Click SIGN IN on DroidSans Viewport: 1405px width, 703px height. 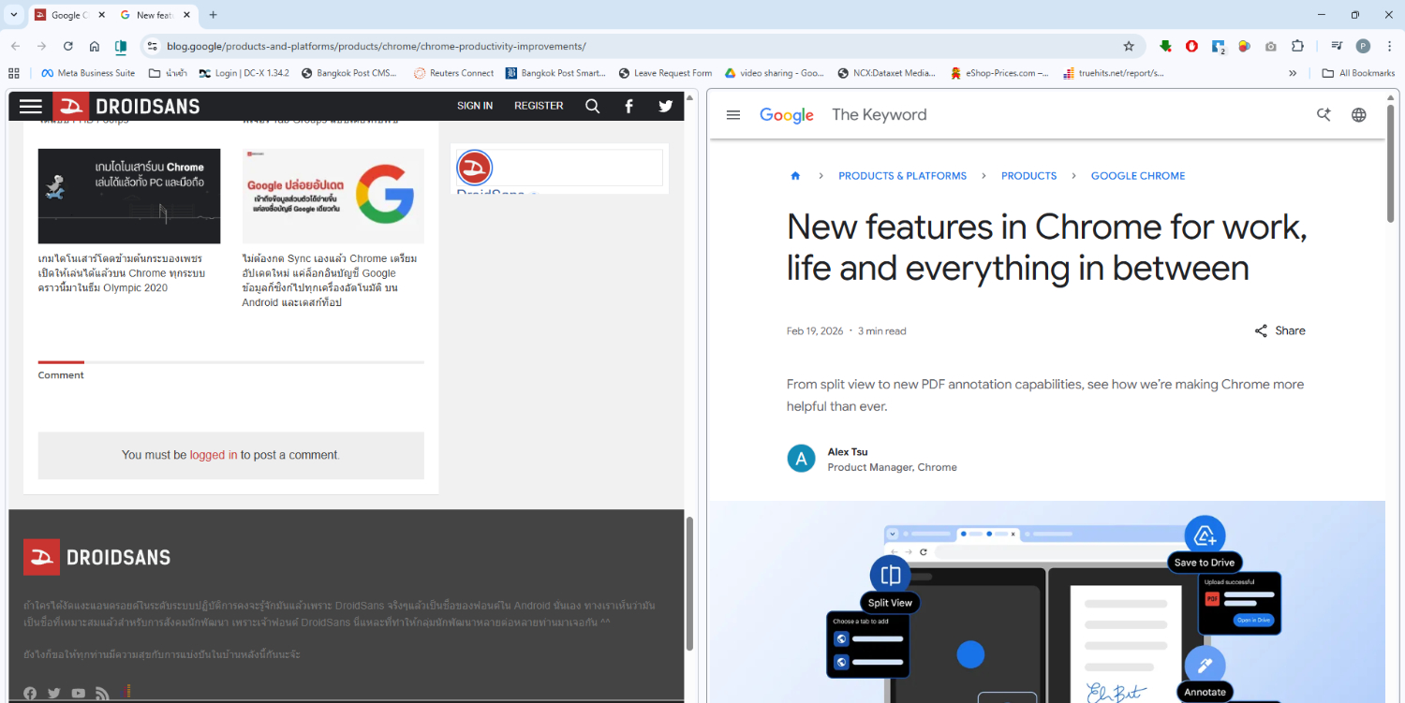[x=475, y=106]
